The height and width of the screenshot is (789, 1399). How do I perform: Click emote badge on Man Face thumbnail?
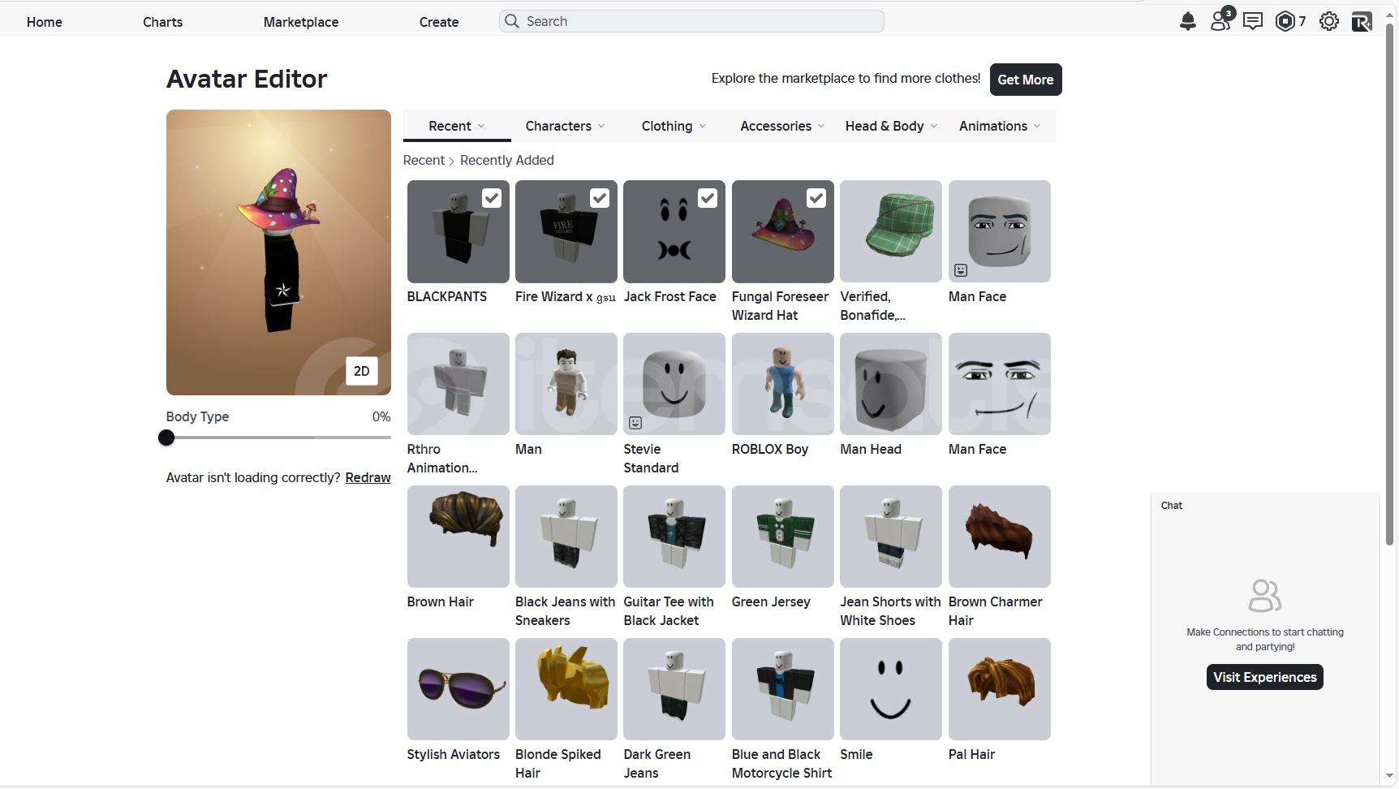[x=961, y=270]
